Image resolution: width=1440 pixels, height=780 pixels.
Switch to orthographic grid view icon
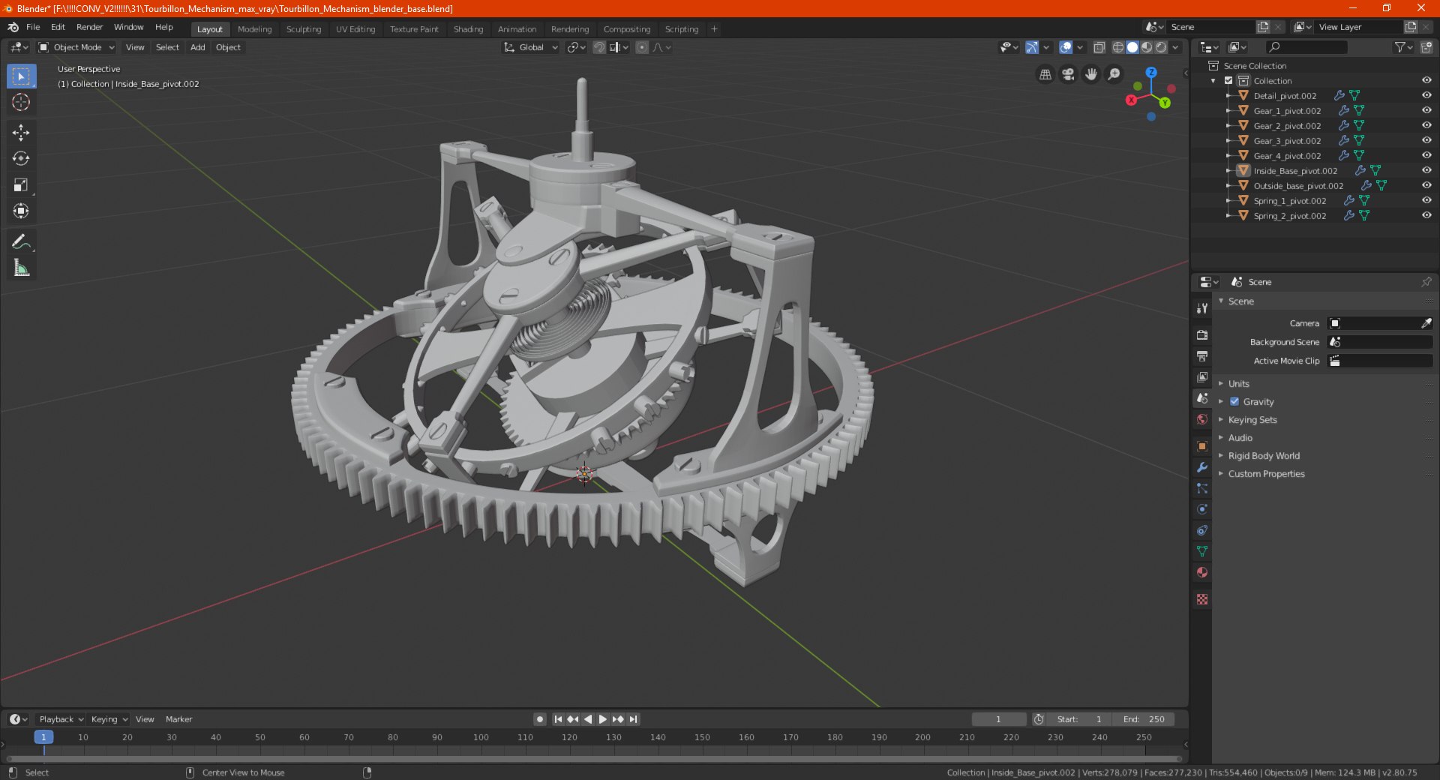1045,74
